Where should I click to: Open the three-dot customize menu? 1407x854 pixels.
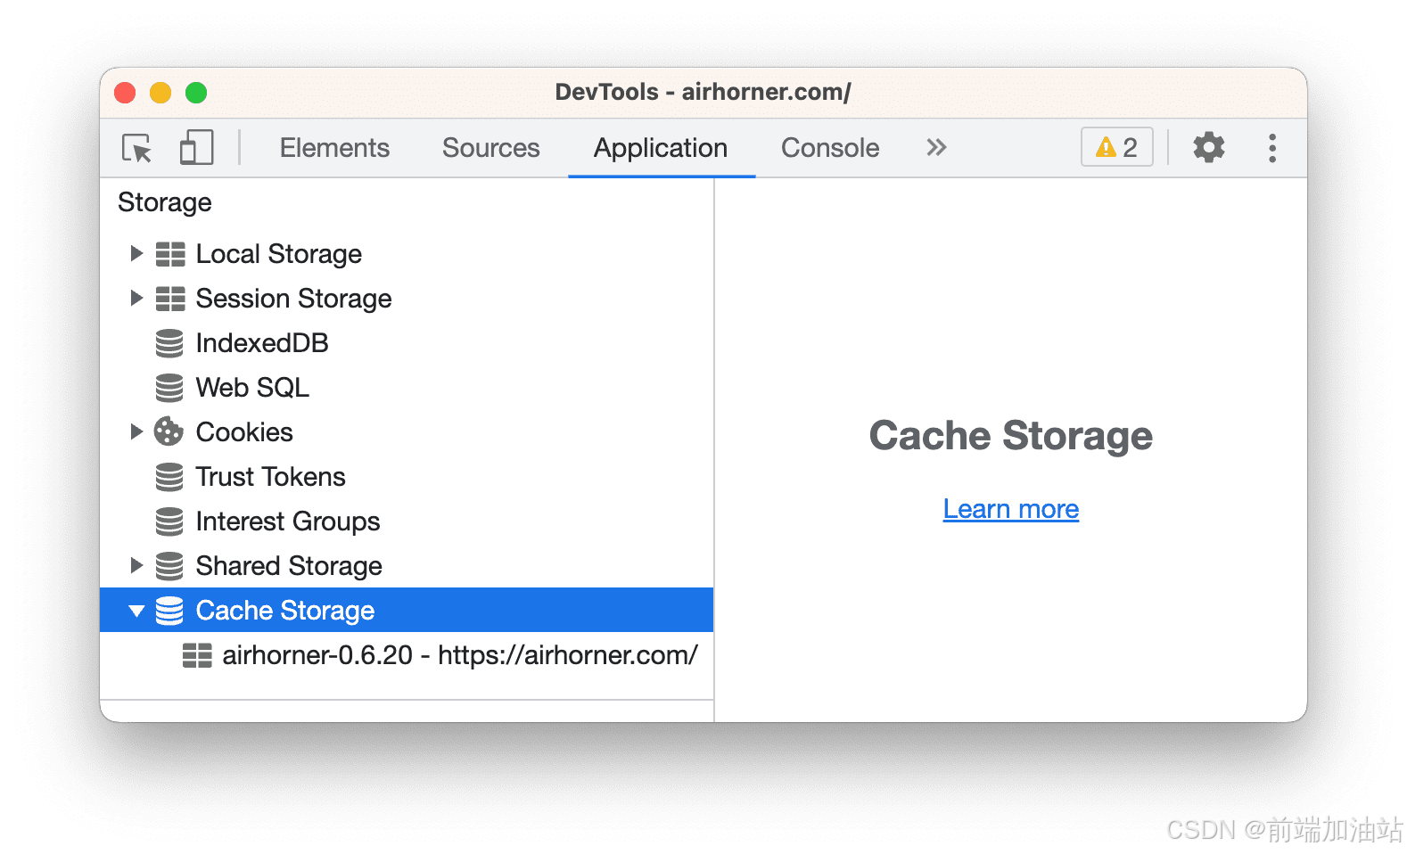click(x=1271, y=148)
